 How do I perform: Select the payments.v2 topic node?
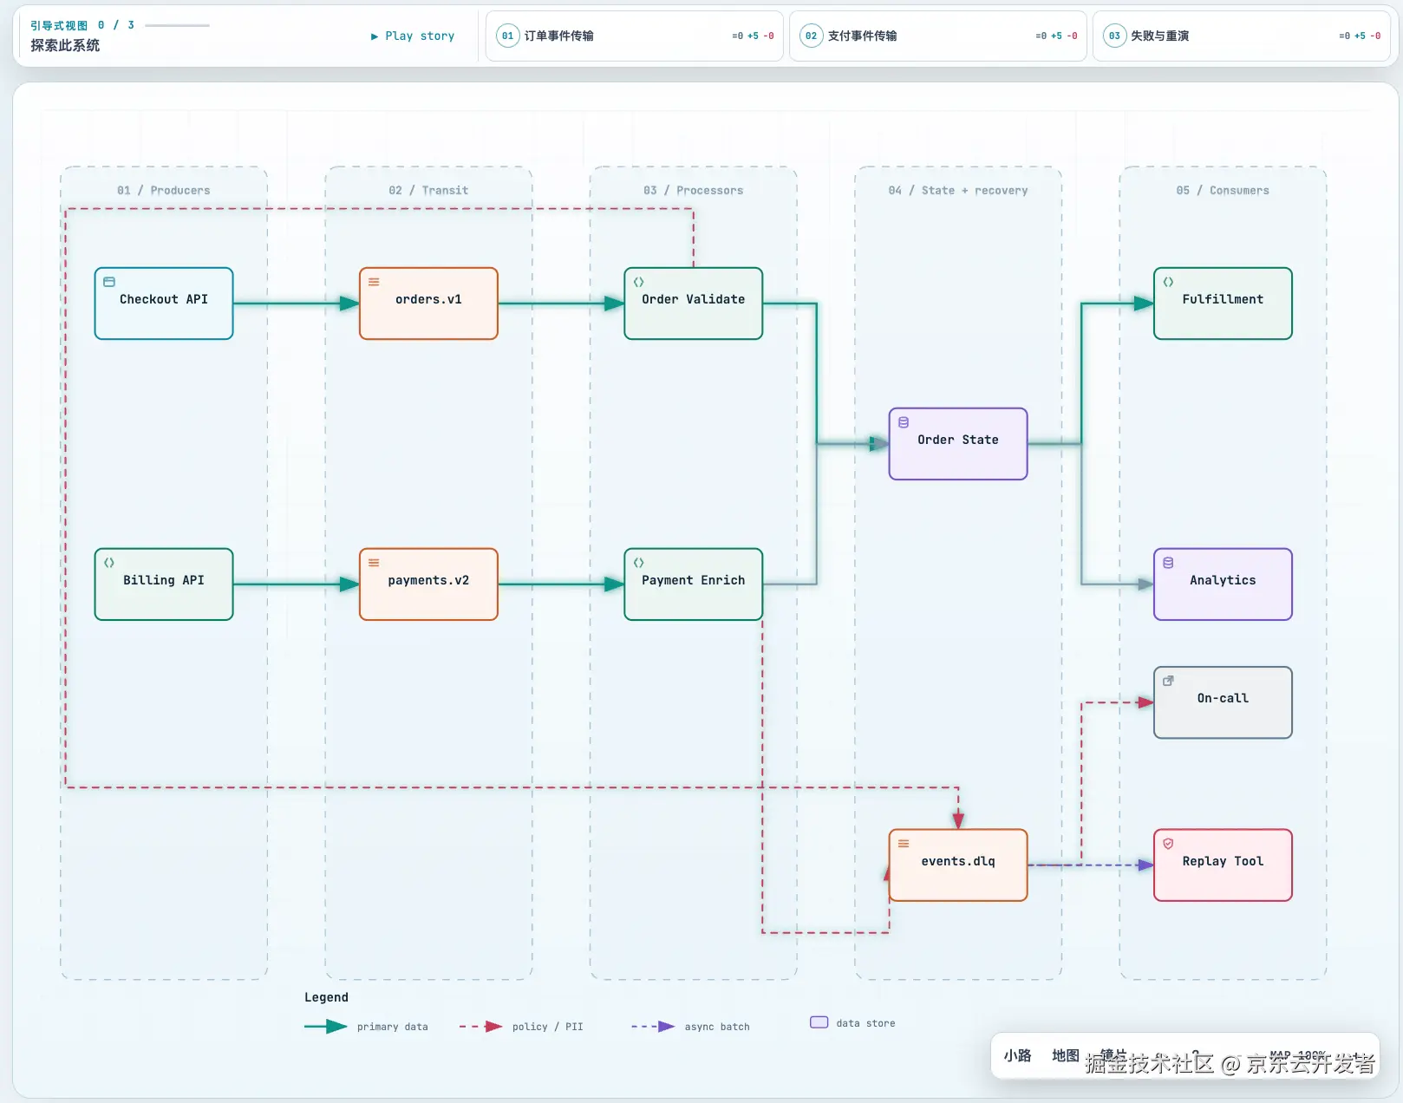428,584
